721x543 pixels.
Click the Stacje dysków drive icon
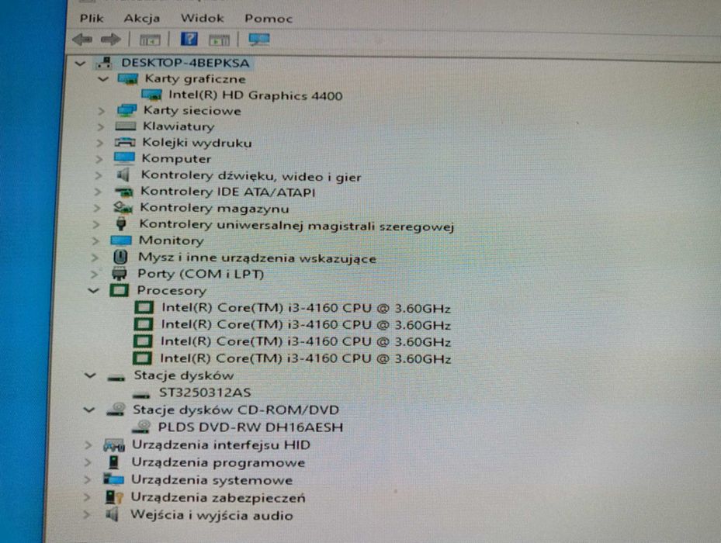click(116, 378)
